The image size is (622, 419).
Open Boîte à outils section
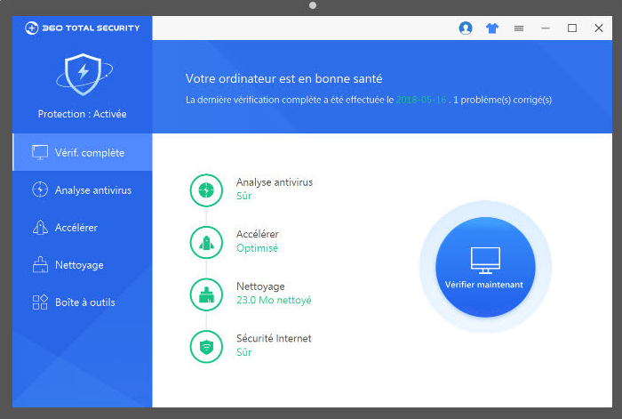tap(83, 302)
